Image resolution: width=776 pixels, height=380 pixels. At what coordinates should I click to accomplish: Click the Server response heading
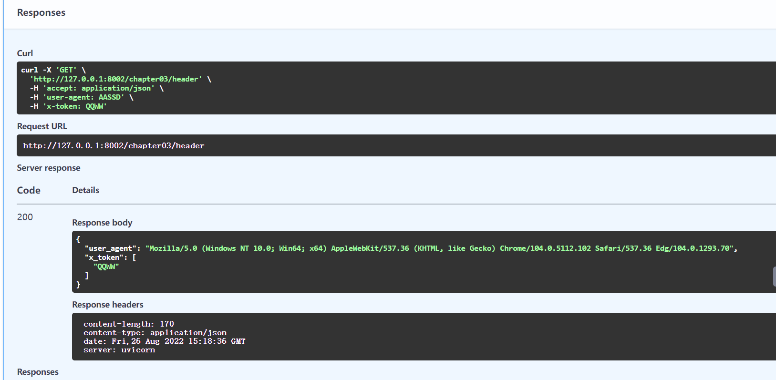[x=49, y=168]
